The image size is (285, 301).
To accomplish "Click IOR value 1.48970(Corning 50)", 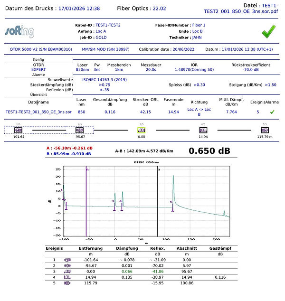I will click(194, 69).
